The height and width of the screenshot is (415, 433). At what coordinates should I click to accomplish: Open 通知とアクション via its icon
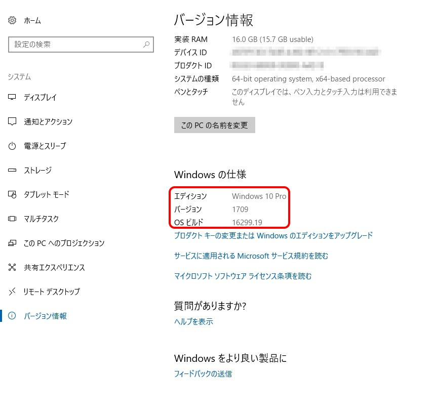(x=12, y=122)
